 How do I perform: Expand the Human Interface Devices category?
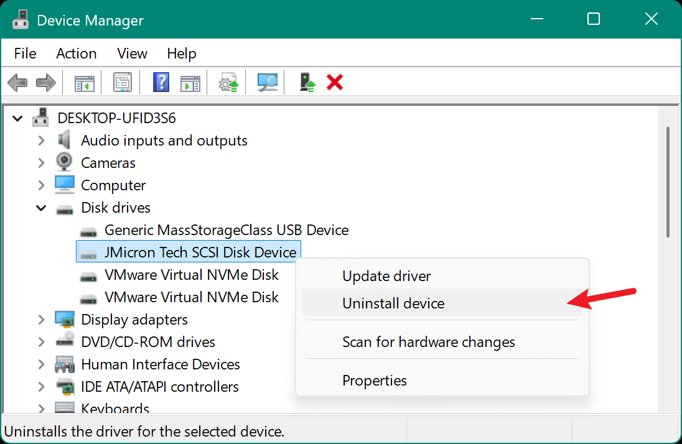41,364
